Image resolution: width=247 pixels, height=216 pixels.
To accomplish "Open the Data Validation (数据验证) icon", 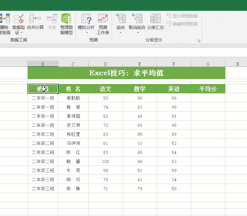I will (x=19, y=19).
